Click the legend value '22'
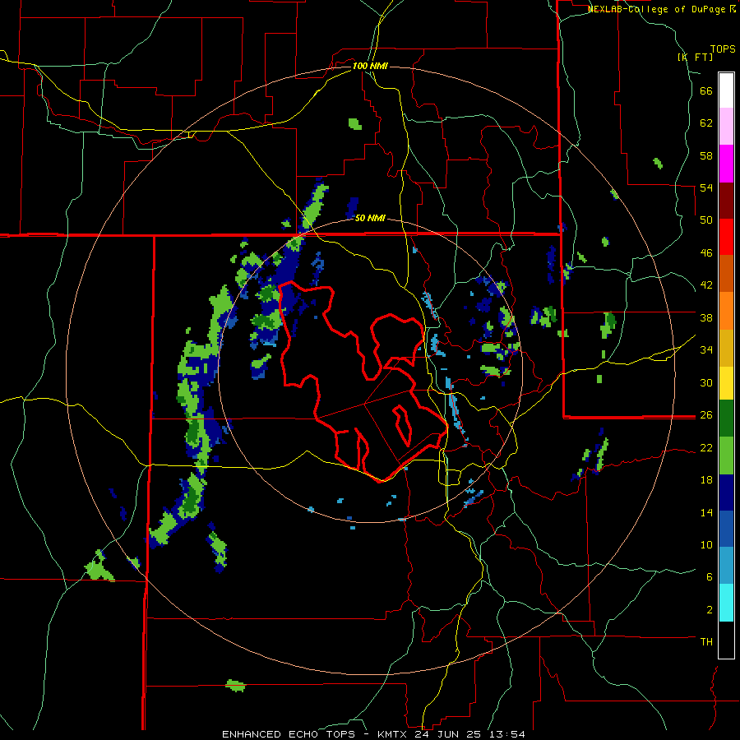This screenshot has height=740, width=740. click(x=706, y=447)
